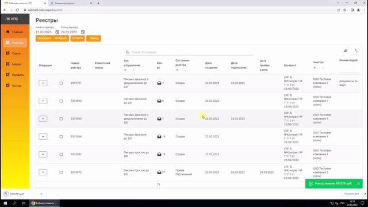Screen dimensions: 368x207
Task: Open operations dropdown for registry 9315593
Action: pos(43,101)
